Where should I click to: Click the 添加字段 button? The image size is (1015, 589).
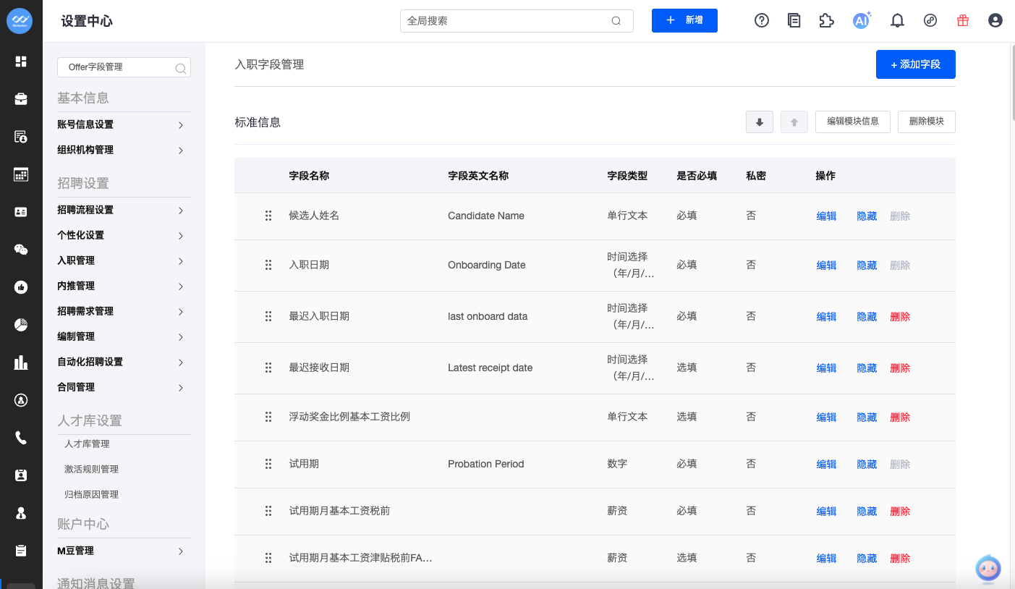(915, 64)
